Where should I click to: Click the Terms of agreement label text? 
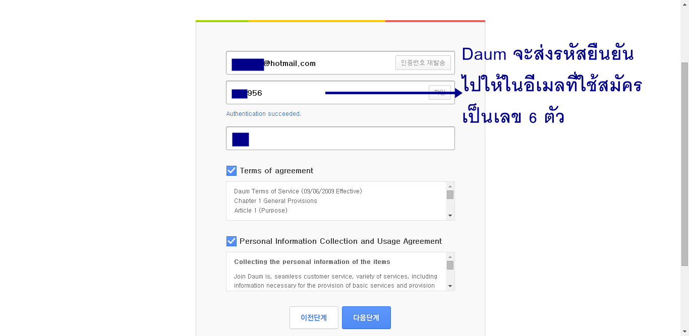(276, 171)
